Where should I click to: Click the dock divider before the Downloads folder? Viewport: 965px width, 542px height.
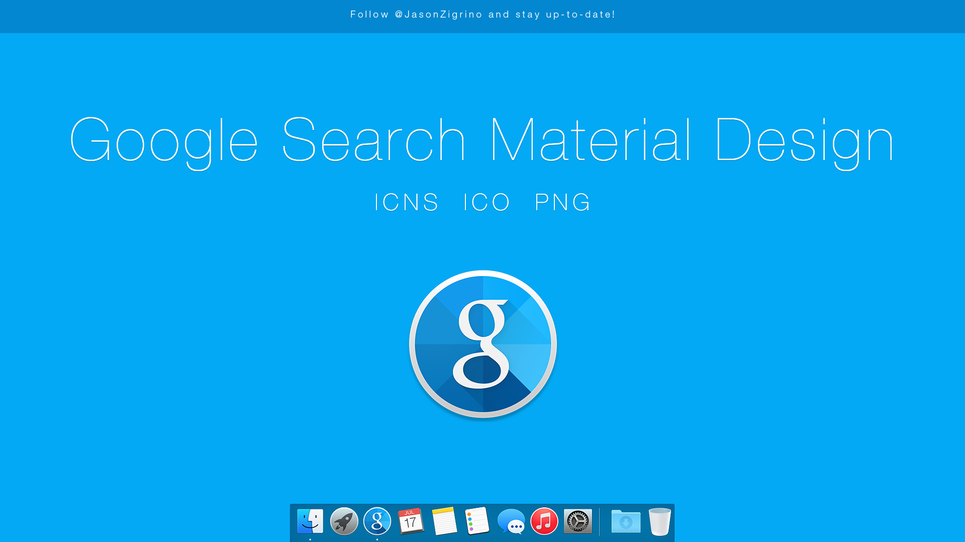coord(599,521)
